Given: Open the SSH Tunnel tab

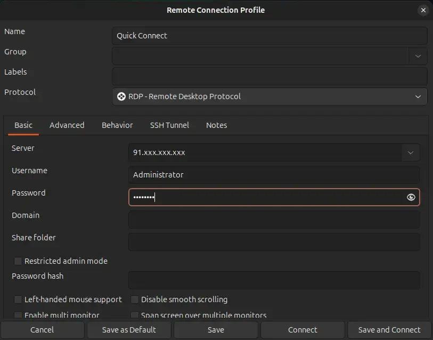Looking at the screenshot, I should 169,125.
